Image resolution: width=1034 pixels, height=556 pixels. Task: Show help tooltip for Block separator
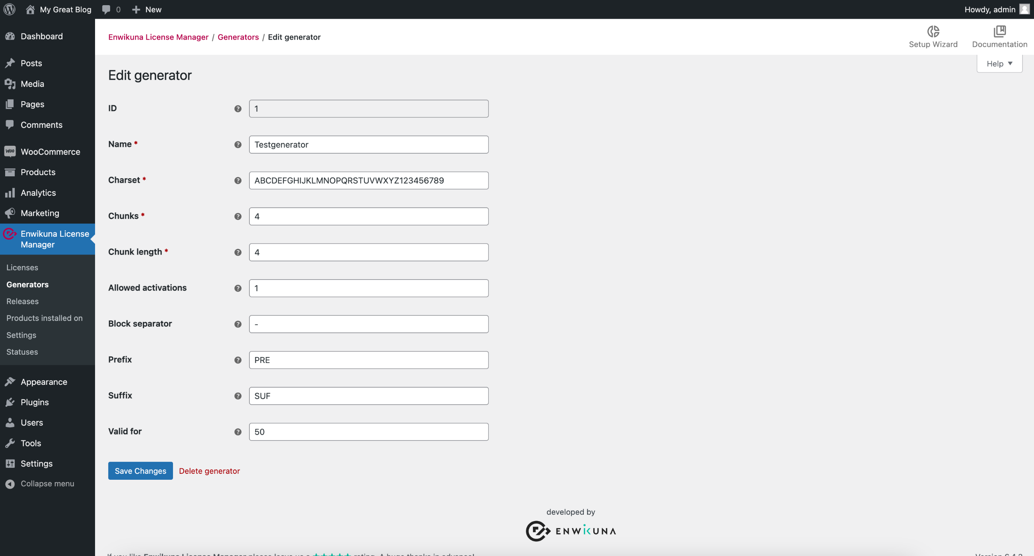coord(238,324)
